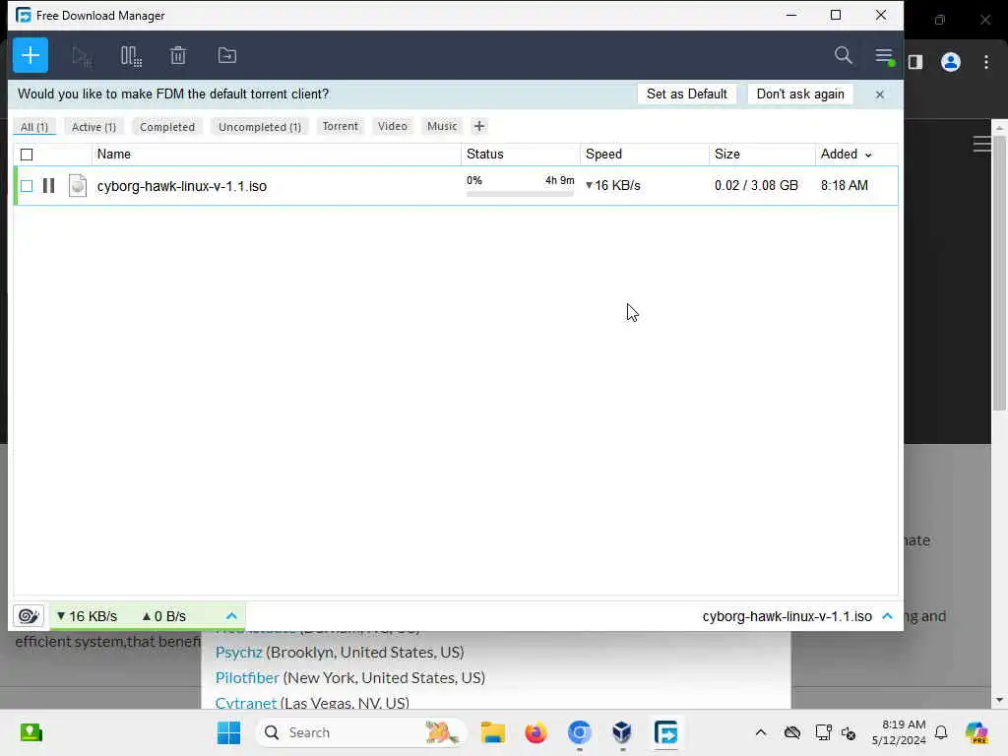Click the cloud sync tray icon
This screenshot has height=756, width=1008.
pos(792,732)
